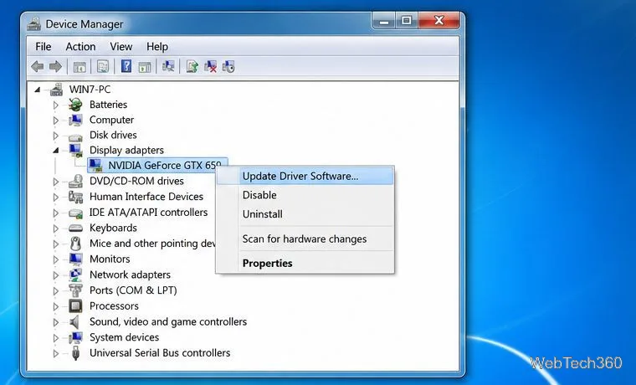This screenshot has height=385, width=636.
Task: Click the blue Help question-mark icon
Action: tap(126, 66)
